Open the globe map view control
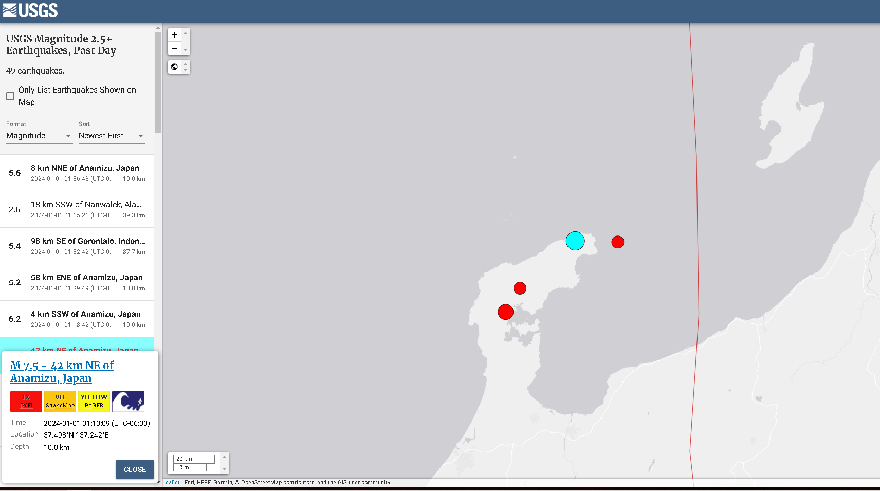Viewport: 880px width, 491px height. 174,67
